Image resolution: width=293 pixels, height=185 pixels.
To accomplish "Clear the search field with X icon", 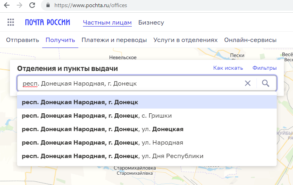I will click(x=248, y=83).
